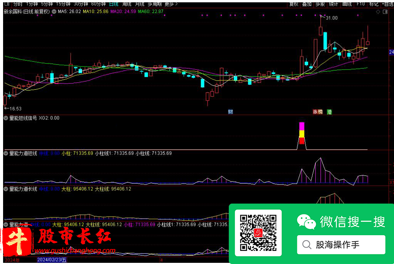This screenshot has height=264, width=394.
Task: Select the 日线 daily chart tab
Action: [114, 4]
